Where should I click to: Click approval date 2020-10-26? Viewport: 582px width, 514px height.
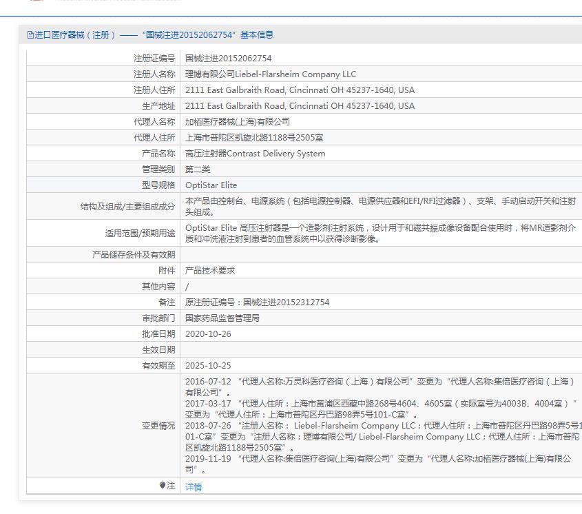click(x=208, y=334)
